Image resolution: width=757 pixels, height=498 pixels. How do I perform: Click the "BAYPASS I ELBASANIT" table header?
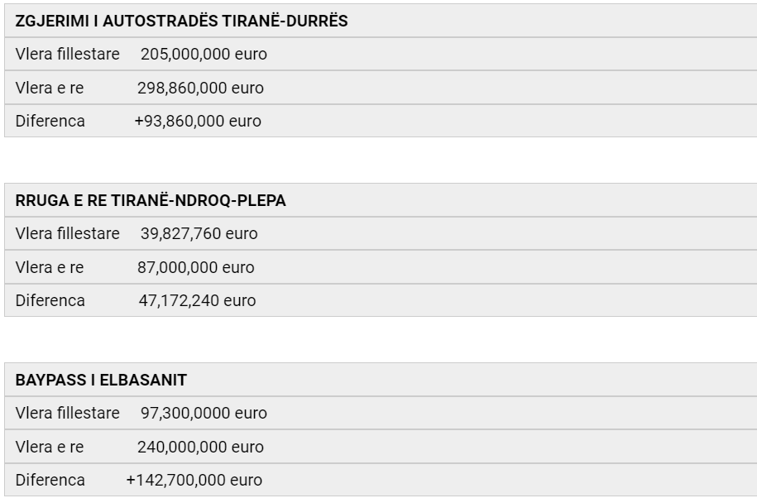pyautogui.click(x=101, y=381)
